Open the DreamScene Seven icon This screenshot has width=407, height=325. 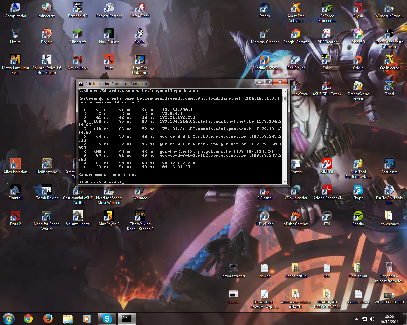[358, 91]
